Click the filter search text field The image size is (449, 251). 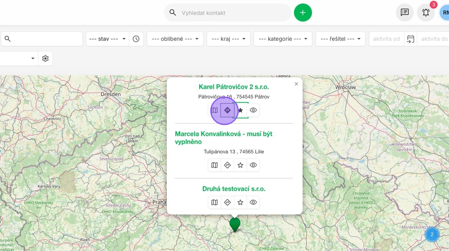42,39
